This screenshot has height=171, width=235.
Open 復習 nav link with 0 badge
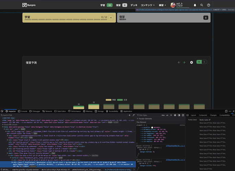(121, 5)
